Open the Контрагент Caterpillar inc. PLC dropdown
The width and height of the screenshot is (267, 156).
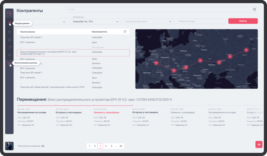point(95,22)
